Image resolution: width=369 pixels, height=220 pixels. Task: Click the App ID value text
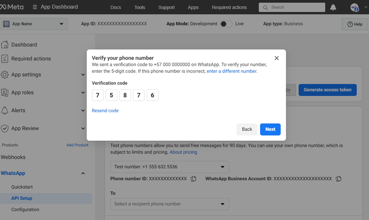[x=122, y=24]
